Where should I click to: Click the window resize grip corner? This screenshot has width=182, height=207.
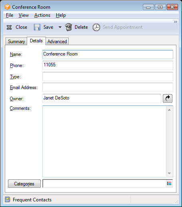[176, 201]
